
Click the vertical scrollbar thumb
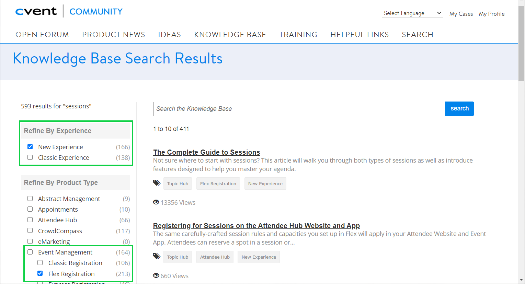521,43
